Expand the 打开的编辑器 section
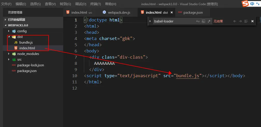261x127 pixels. click(5, 20)
